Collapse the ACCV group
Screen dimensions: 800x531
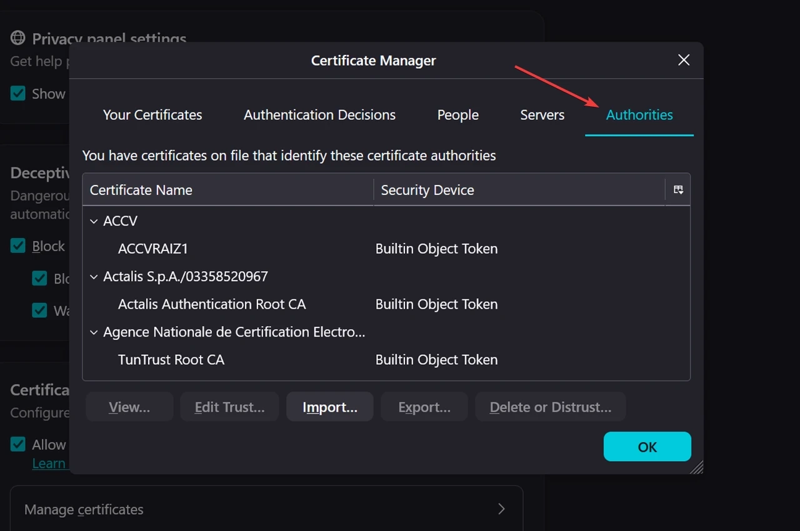(94, 221)
